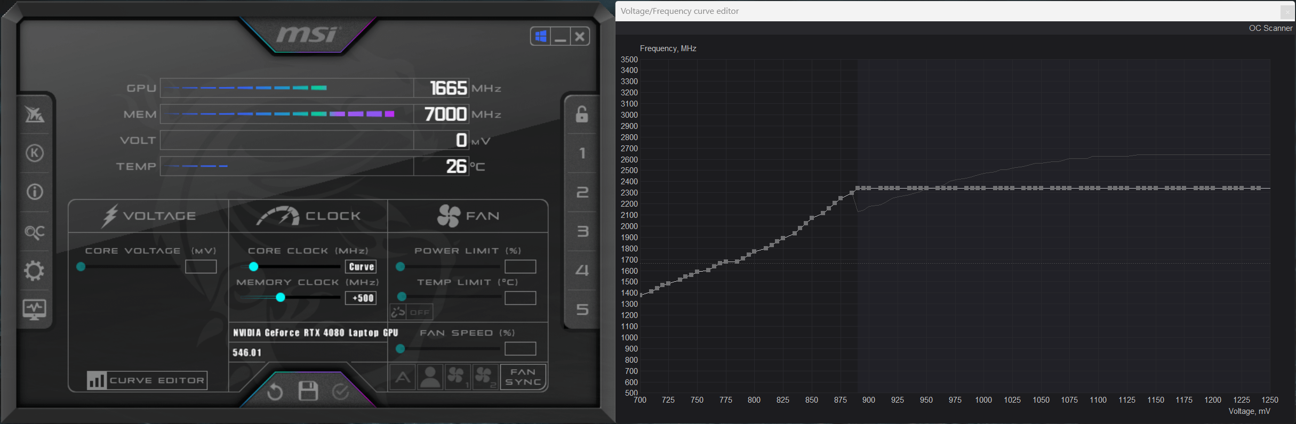This screenshot has height=424, width=1296.
Task: Open the information icon in left sidebar
Action: [35, 192]
